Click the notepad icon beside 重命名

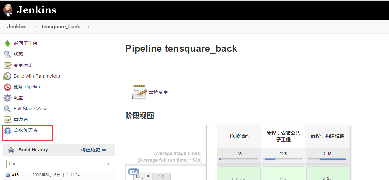[7, 120]
